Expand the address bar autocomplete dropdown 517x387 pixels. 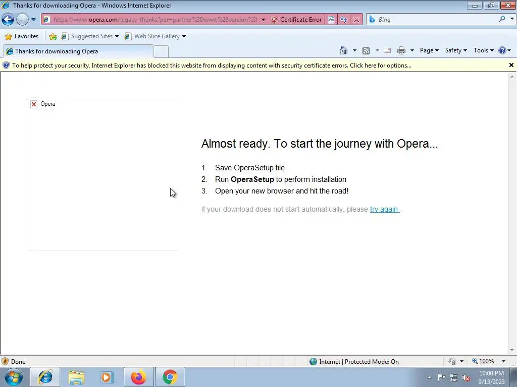point(263,20)
